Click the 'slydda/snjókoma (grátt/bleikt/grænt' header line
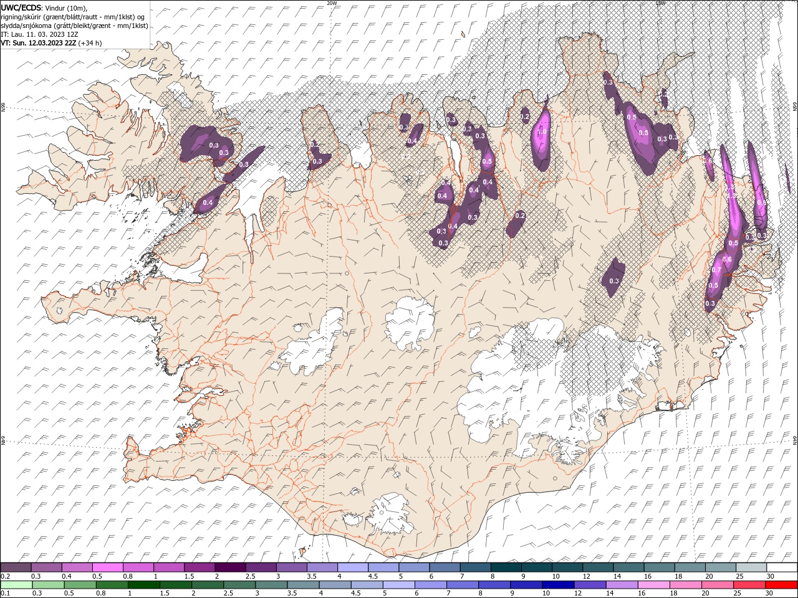798x598 pixels. [74, 26]
